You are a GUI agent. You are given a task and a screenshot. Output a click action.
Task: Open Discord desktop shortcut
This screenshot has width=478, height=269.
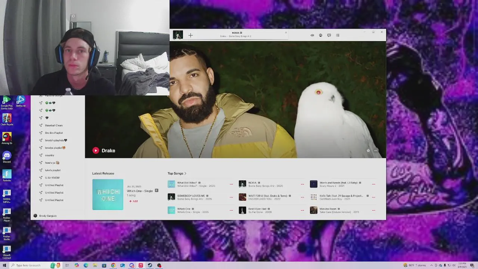coord(6,157)
